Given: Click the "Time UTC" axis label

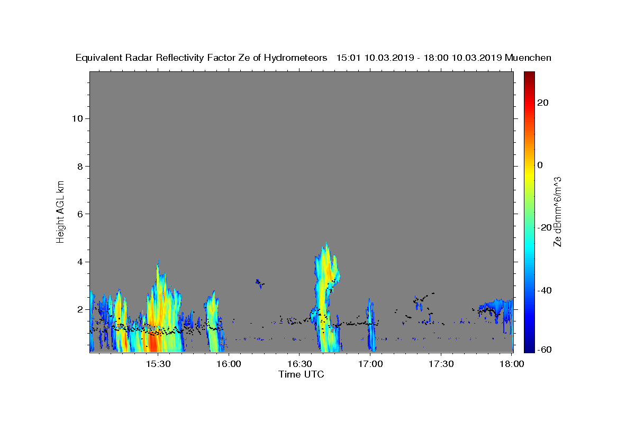Looking at the screenshot, I should [301, 374].
